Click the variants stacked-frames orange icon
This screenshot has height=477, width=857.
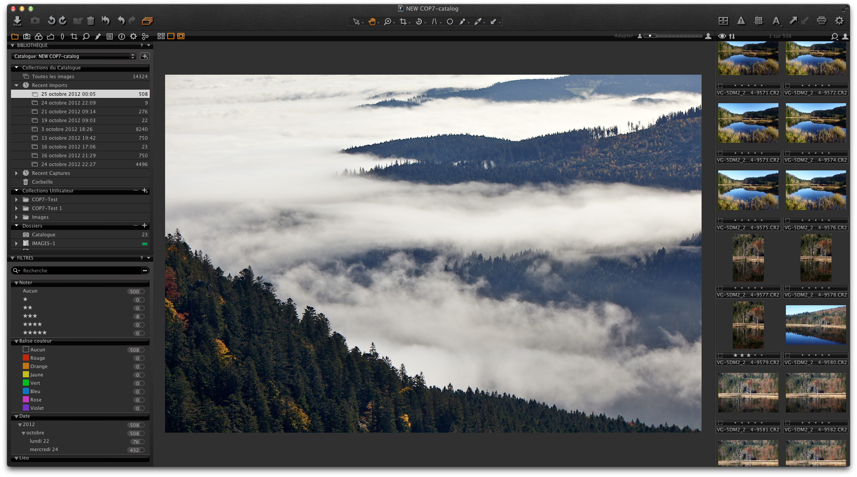click(147, 21)
